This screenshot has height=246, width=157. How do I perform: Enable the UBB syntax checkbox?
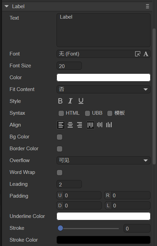point(87,113)
